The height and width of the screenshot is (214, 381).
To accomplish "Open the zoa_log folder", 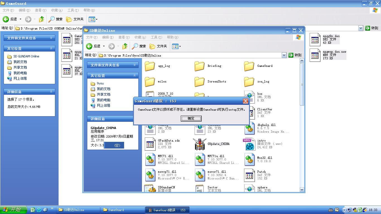I will pyautogui.click(x=249, y=82).
